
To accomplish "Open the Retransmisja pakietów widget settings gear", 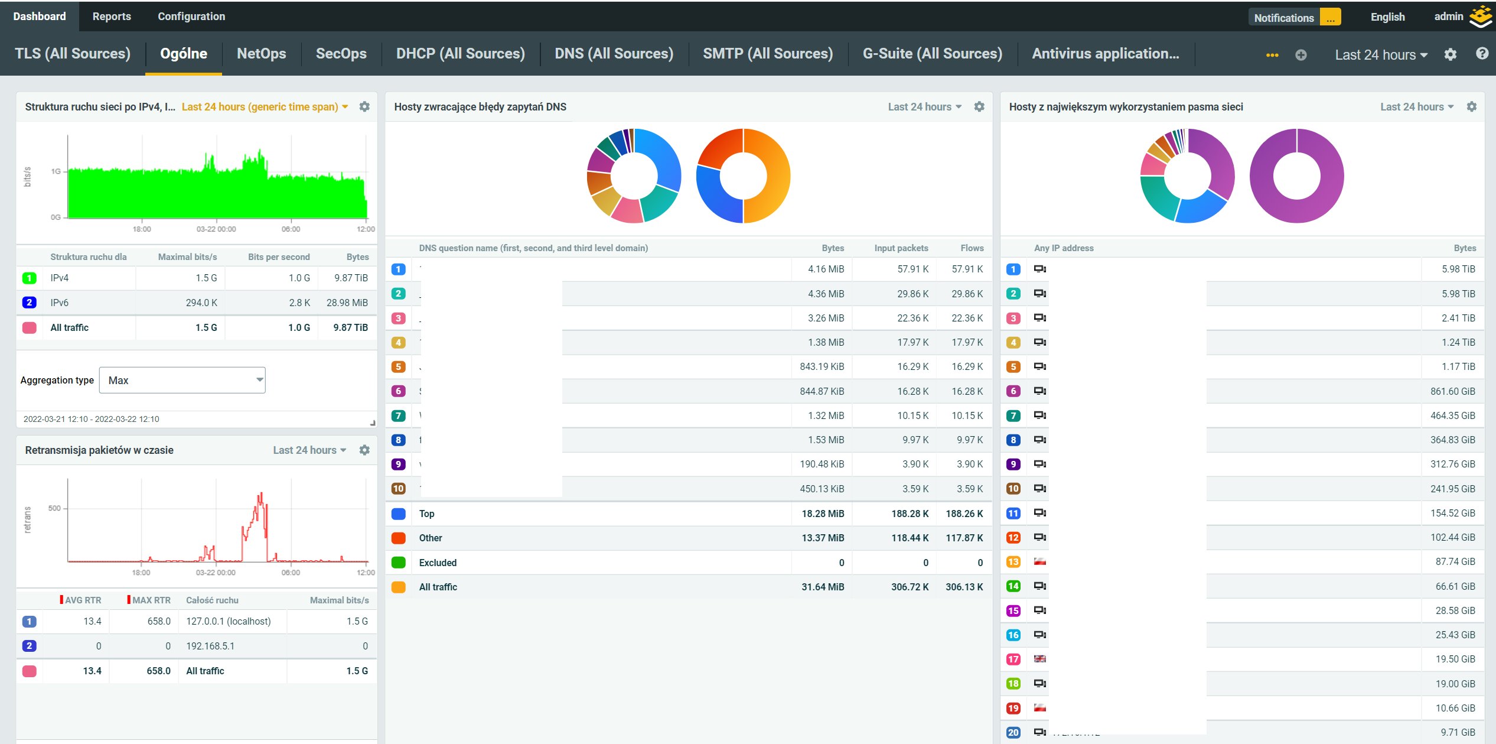I will click(x=364, y=450).
